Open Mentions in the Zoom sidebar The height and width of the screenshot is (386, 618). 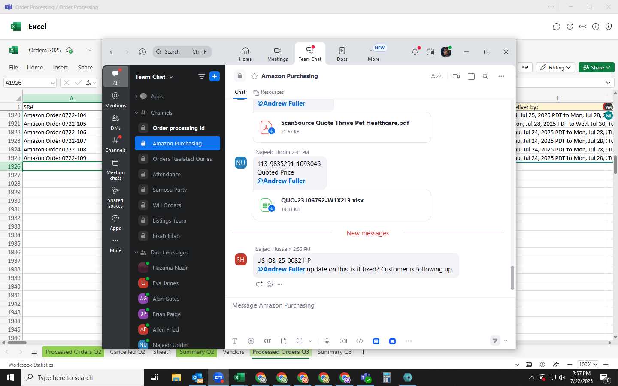(x=115, y=100)
